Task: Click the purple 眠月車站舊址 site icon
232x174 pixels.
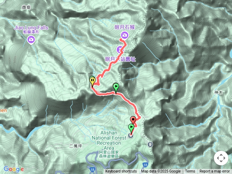Action: pyautogui.click(x=120, y=50)
